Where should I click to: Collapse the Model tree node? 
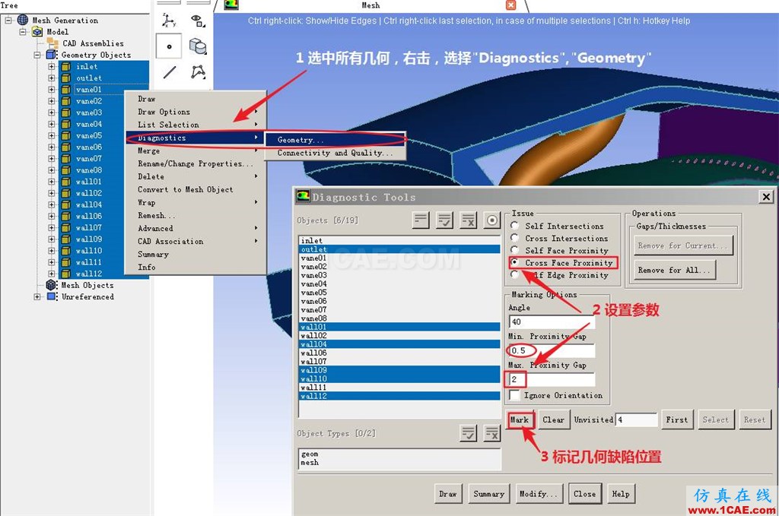(x=23, y=32)
